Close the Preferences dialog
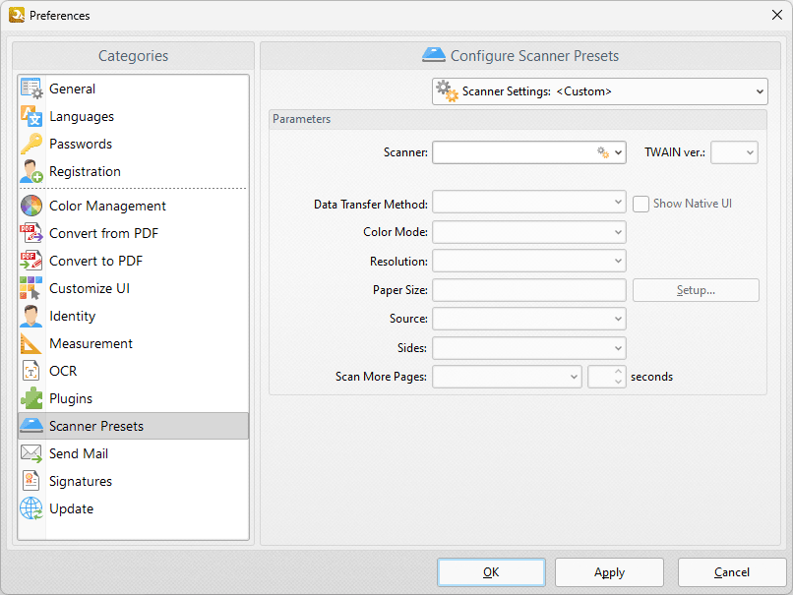 [x=777, y=15]
